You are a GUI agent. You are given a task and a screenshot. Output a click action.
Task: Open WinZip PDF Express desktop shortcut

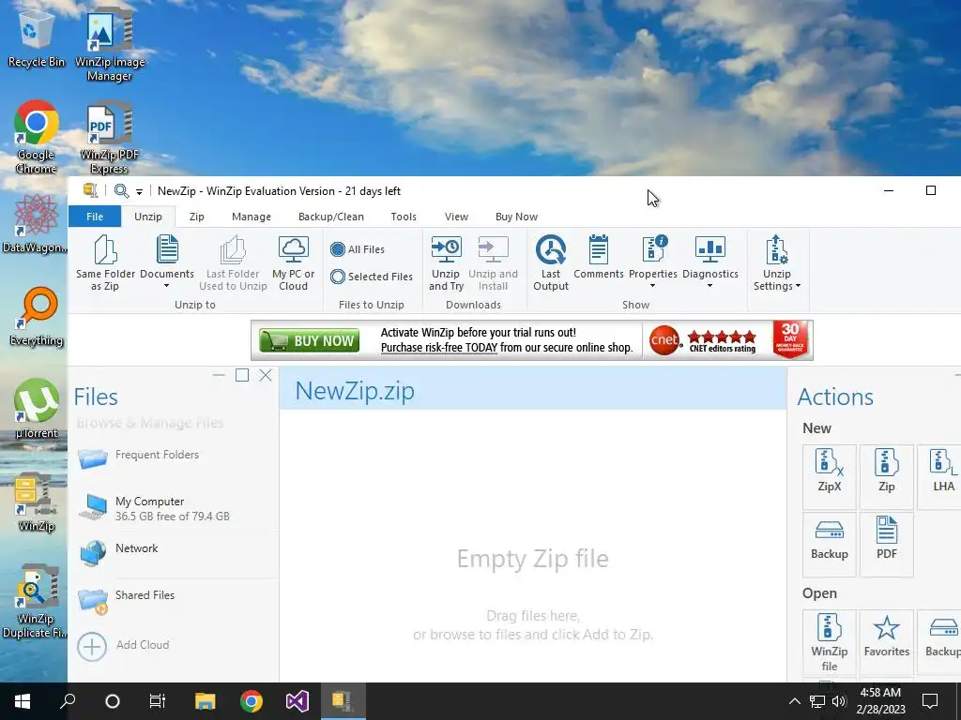point(109,139)
